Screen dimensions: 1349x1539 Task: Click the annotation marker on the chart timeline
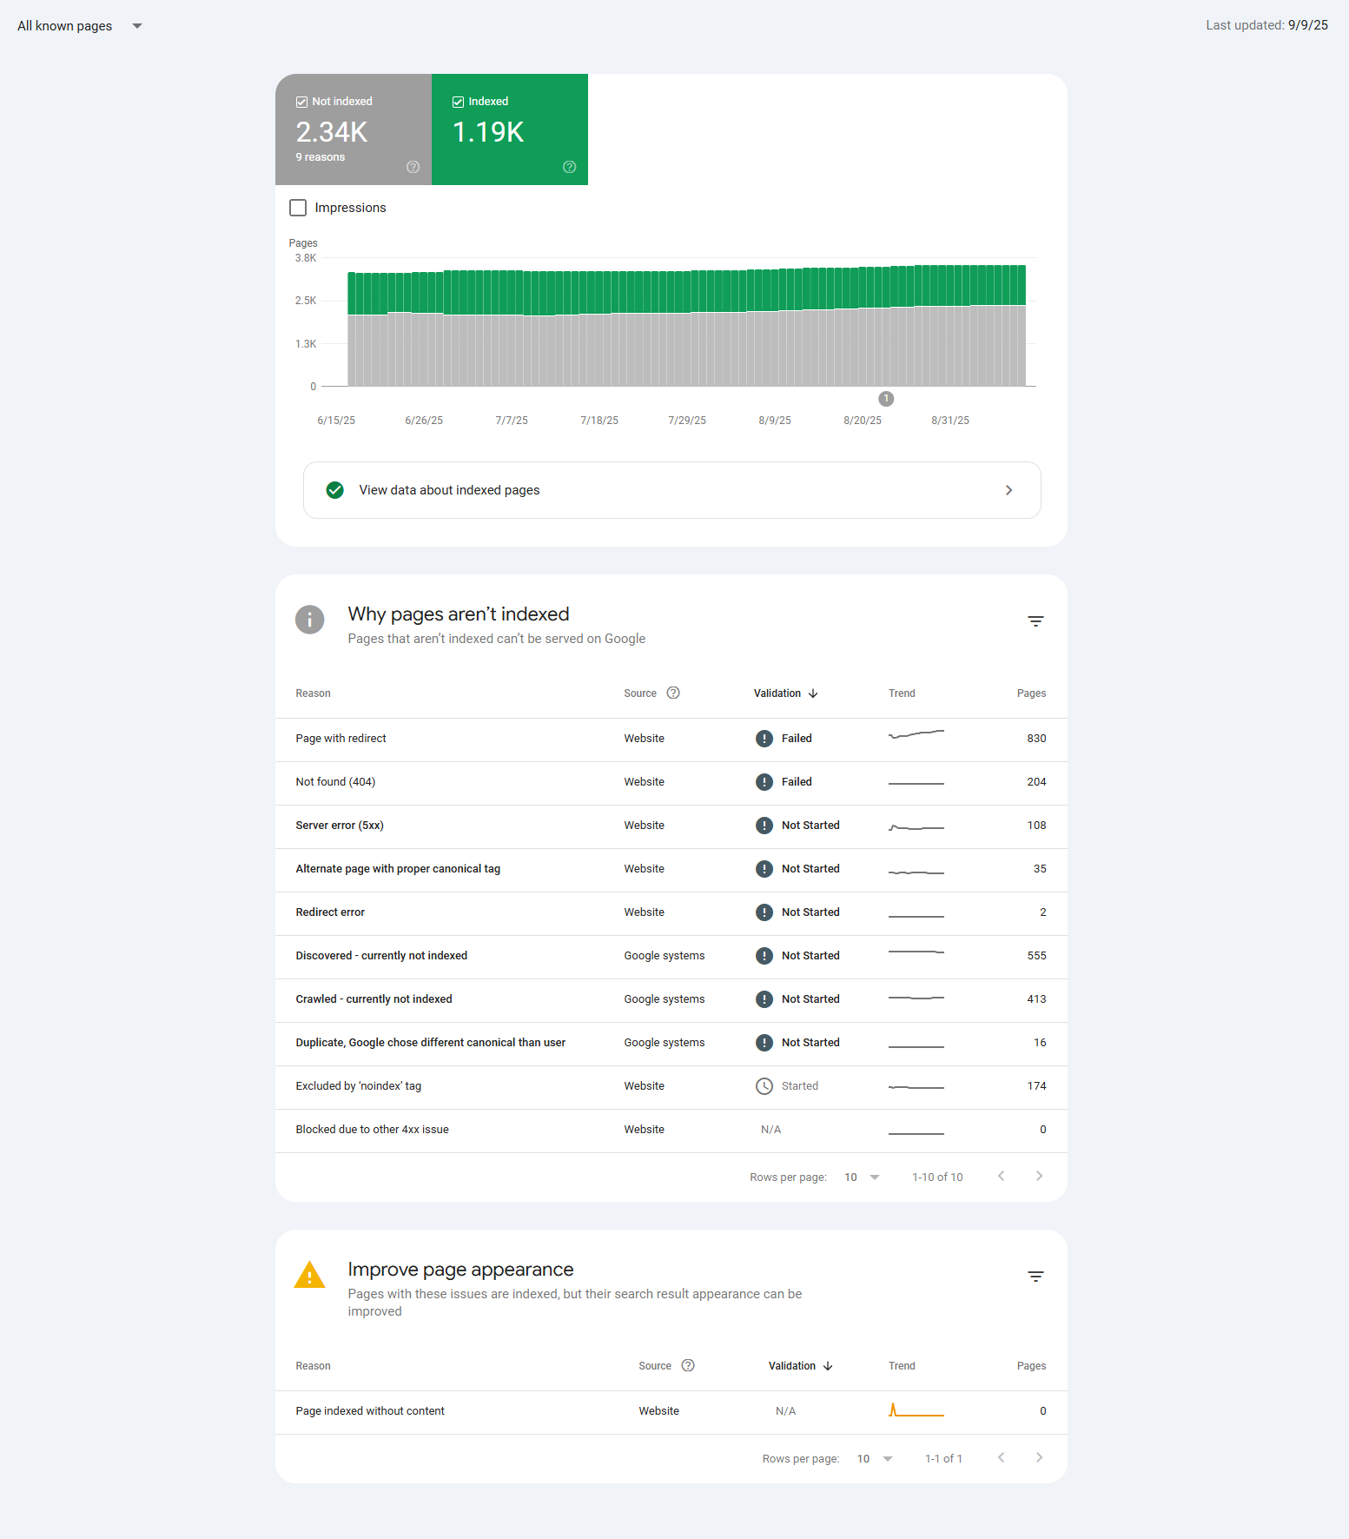point(886,399)
